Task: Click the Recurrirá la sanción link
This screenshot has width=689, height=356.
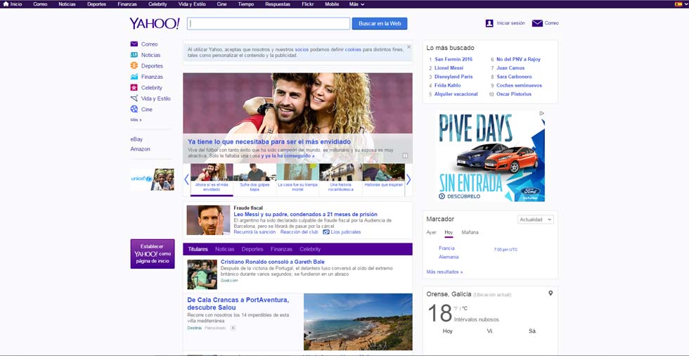Action: [x=255, y=231]
